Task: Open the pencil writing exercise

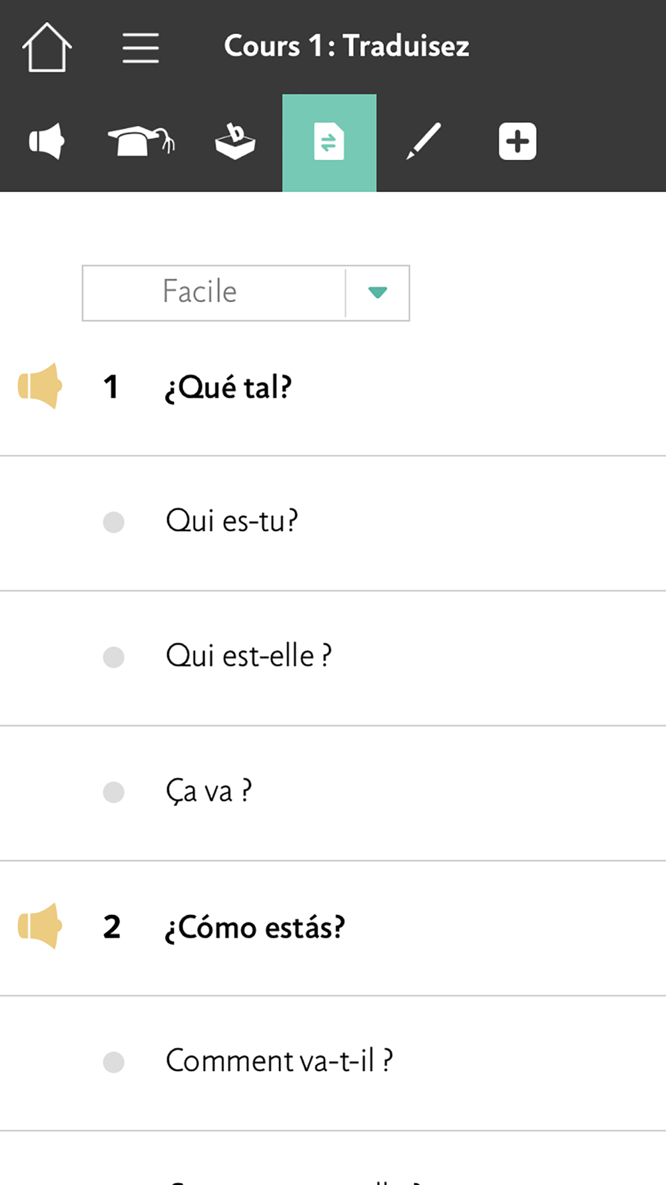Action: tap(424, 141)
